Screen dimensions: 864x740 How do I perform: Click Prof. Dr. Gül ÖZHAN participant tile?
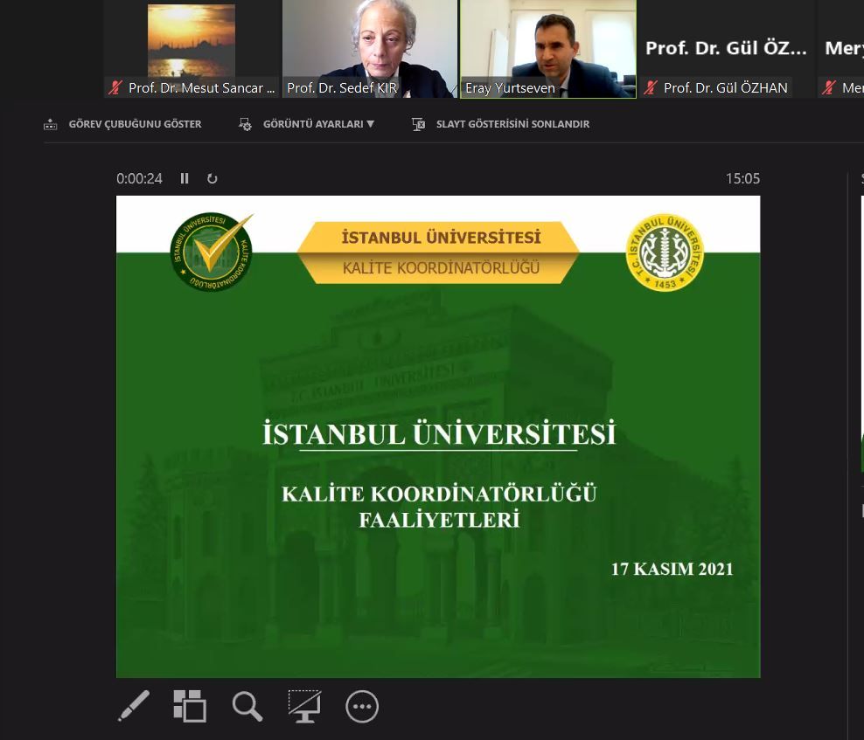click(726, 48)
